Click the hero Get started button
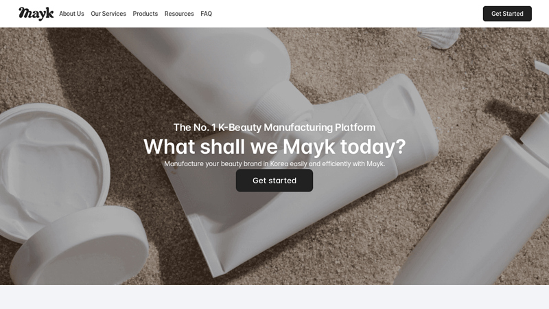 [x=274, y=181]
